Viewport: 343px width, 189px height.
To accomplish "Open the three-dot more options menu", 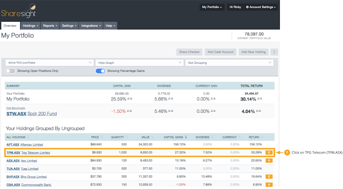I will [274, 52].
